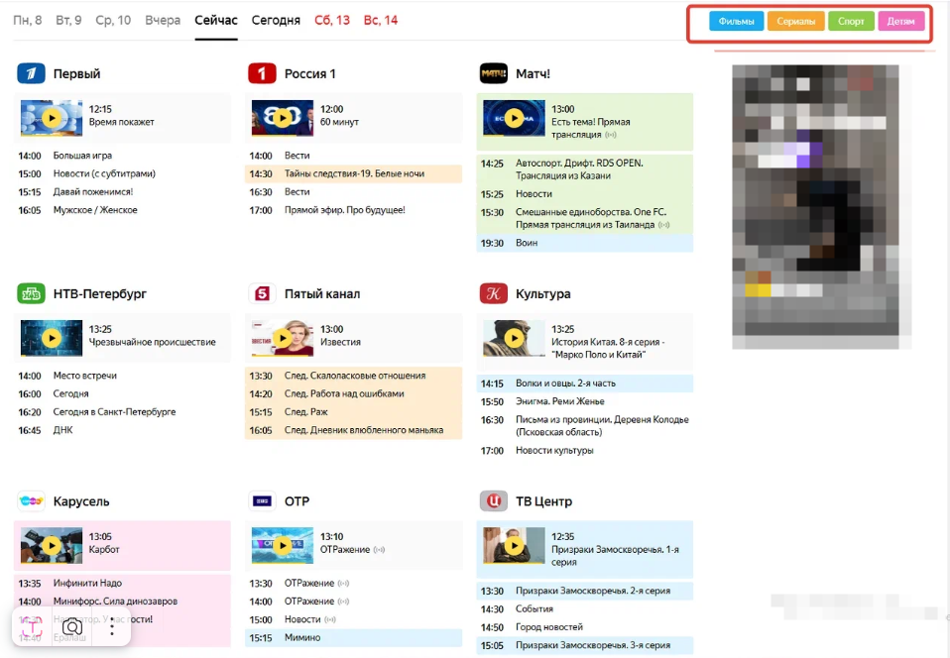The height and width of the screenshot is (658, 950).
Task: Open Автоспорт. Дрифт. RDS OPEN listing
Action: coord(585,169)
